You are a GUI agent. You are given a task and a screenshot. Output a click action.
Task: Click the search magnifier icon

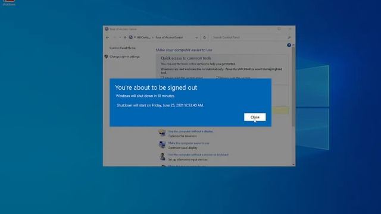(x=289, y=37)
